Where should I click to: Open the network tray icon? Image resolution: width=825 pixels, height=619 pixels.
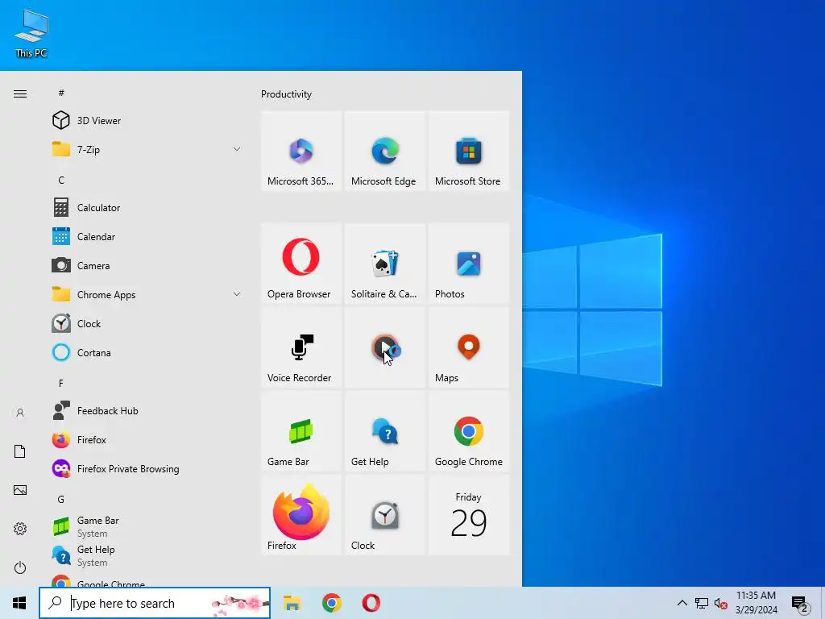(702, 603)
